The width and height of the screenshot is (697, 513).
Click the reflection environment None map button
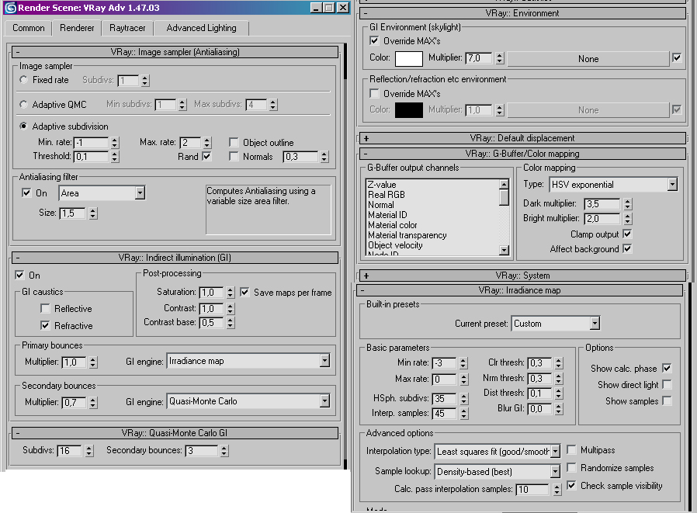click(588, 109)
